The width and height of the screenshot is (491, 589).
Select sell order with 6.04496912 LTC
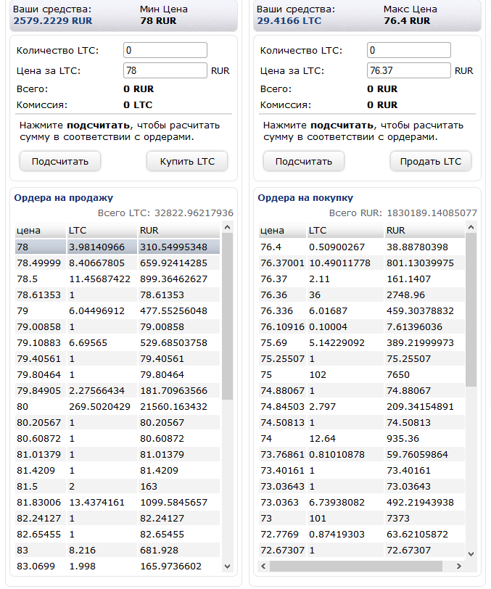coord(117,310)
